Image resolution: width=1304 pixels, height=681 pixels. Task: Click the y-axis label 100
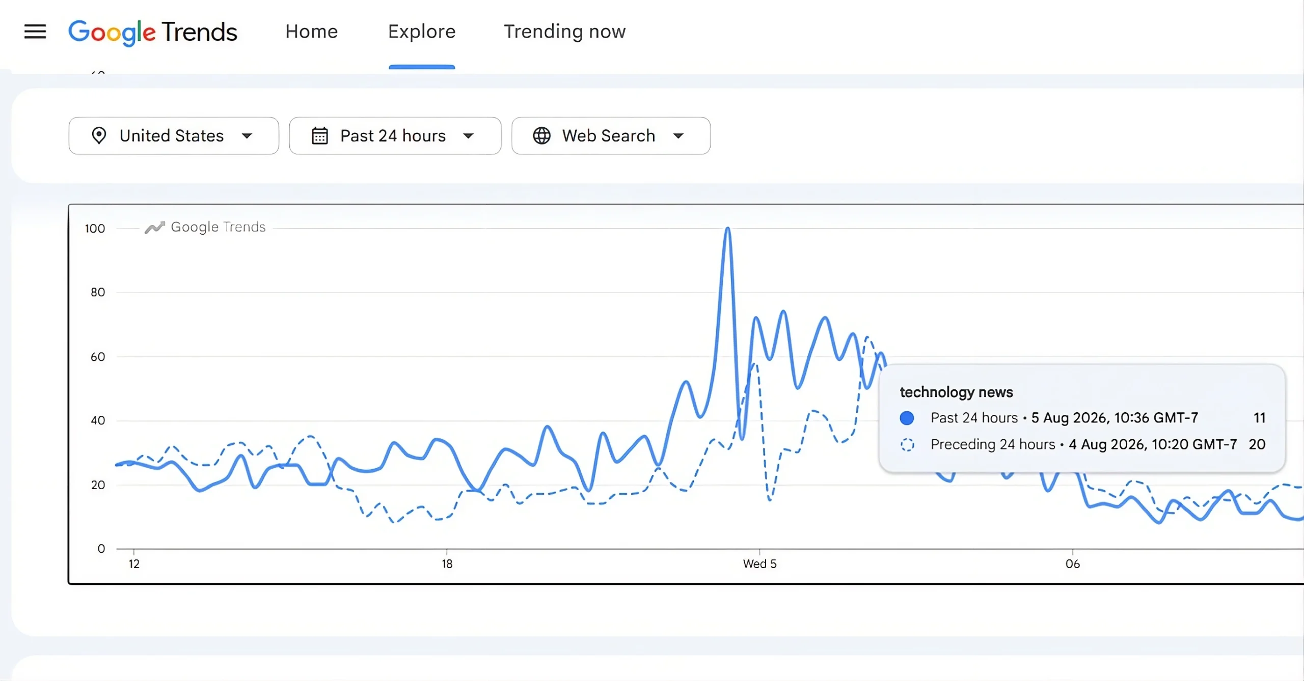point(95,229)
